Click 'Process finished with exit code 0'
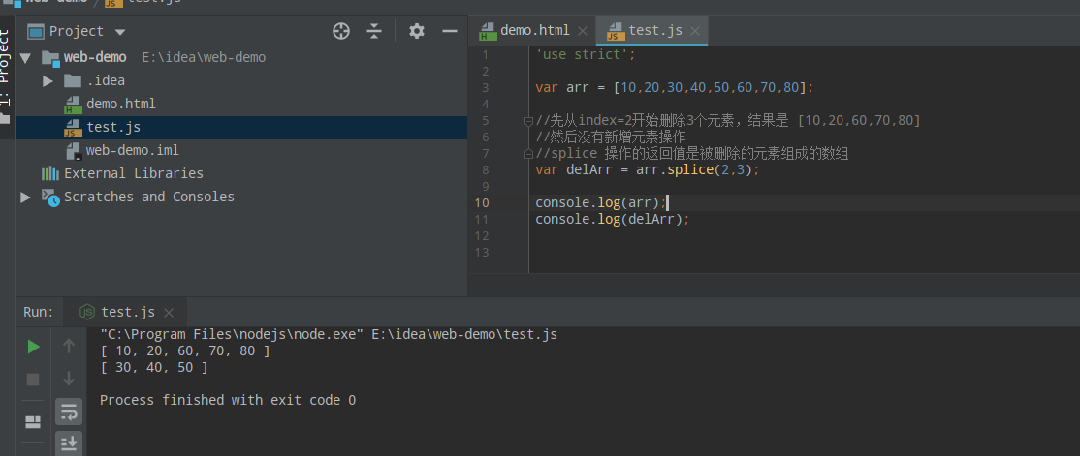 [228, 400]
